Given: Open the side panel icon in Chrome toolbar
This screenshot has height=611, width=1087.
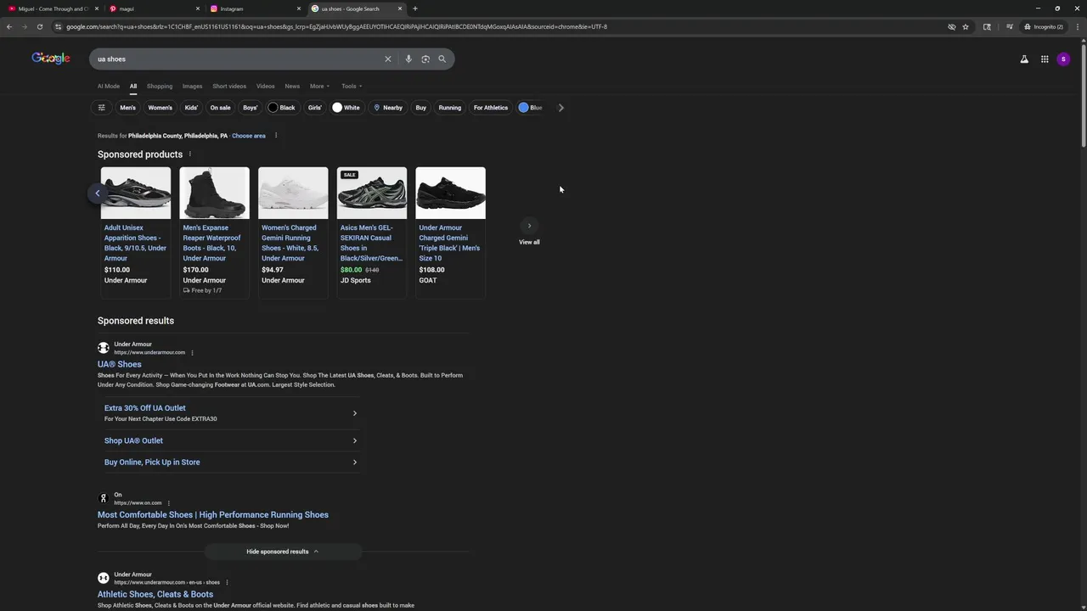Looking at the screenshot, I should point(987,26).
